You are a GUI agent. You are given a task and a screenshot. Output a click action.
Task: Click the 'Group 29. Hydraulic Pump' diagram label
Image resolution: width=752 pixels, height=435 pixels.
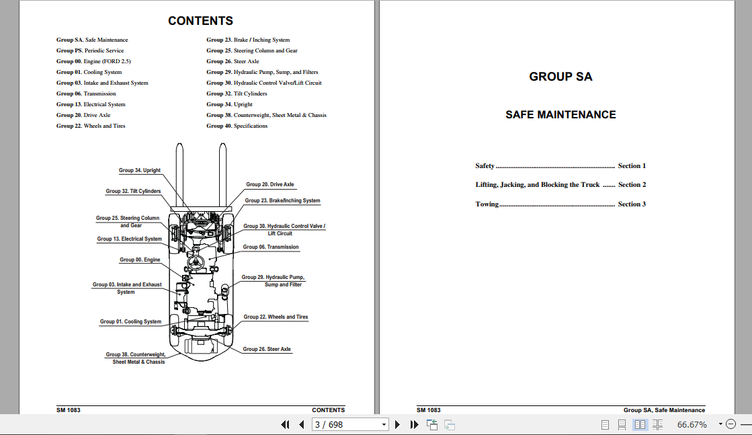click(x=273, y=281)
